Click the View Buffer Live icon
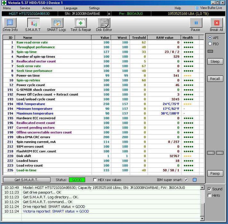Image resolution: width=228 pixels, height=224 pixels. click(197, 8)
